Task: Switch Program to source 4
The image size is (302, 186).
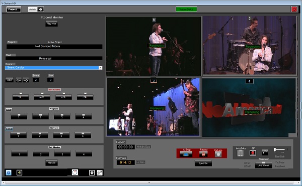Action: click(x=84, y=116)
